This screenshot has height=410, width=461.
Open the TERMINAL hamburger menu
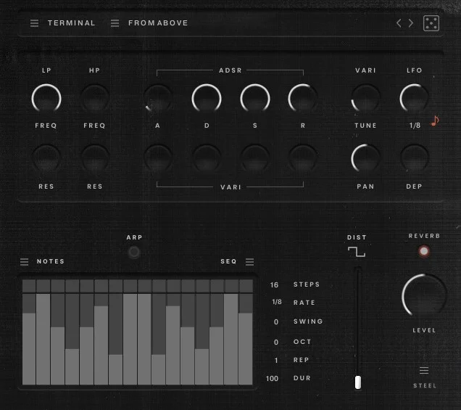(34, 23)
